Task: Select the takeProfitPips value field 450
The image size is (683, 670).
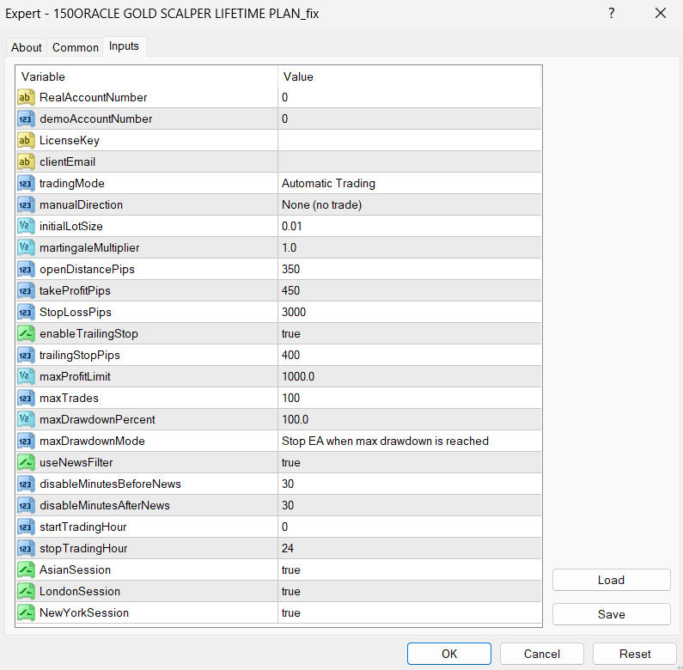Action: click(x=409, y=291)
